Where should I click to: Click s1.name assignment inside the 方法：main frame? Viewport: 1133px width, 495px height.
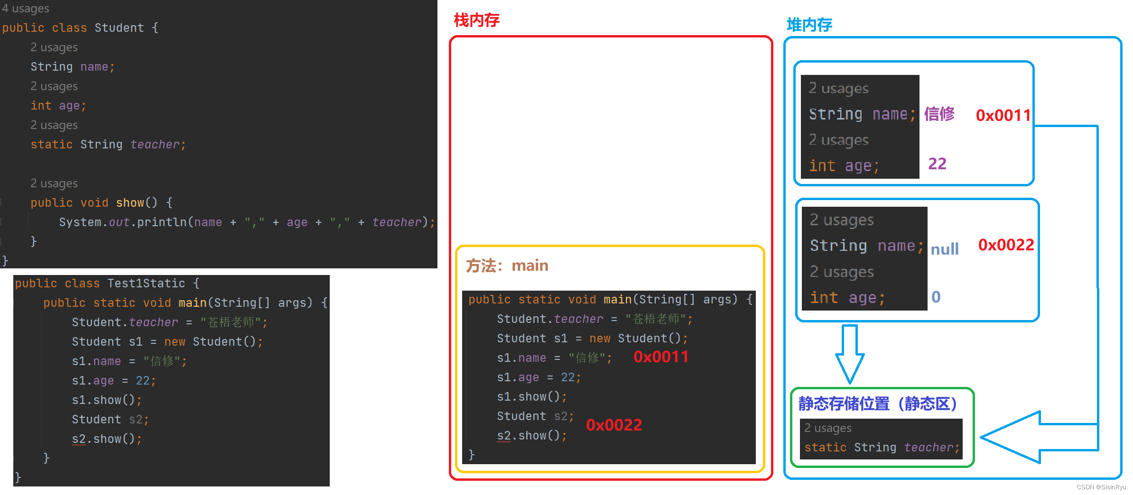click(x=555, y=357)
